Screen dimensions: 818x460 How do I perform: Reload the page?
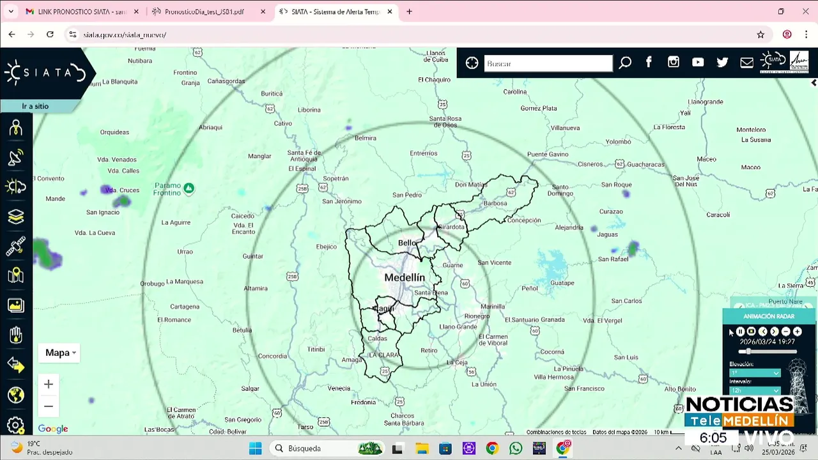(50, 34)
